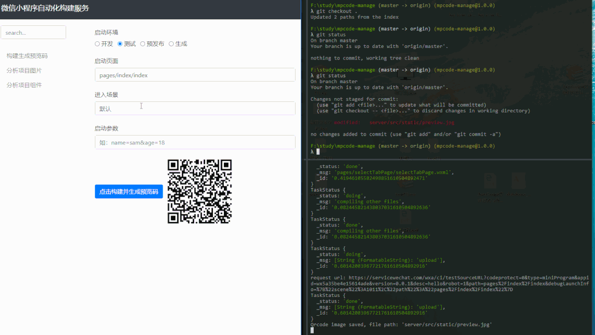Focus the 启动页面 input with pages/index/index
This screenshot has height=335, width=595.
click(195, 75)
